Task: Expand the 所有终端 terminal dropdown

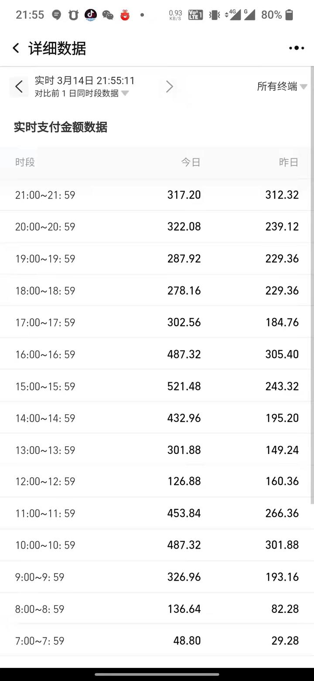Action: pyautogui.click(x=282, y=86)
